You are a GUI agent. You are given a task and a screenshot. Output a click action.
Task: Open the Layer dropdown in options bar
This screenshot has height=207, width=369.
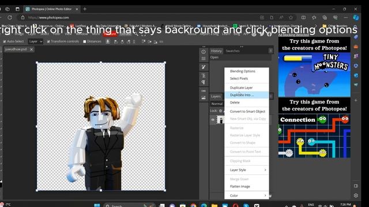point(36,41)
